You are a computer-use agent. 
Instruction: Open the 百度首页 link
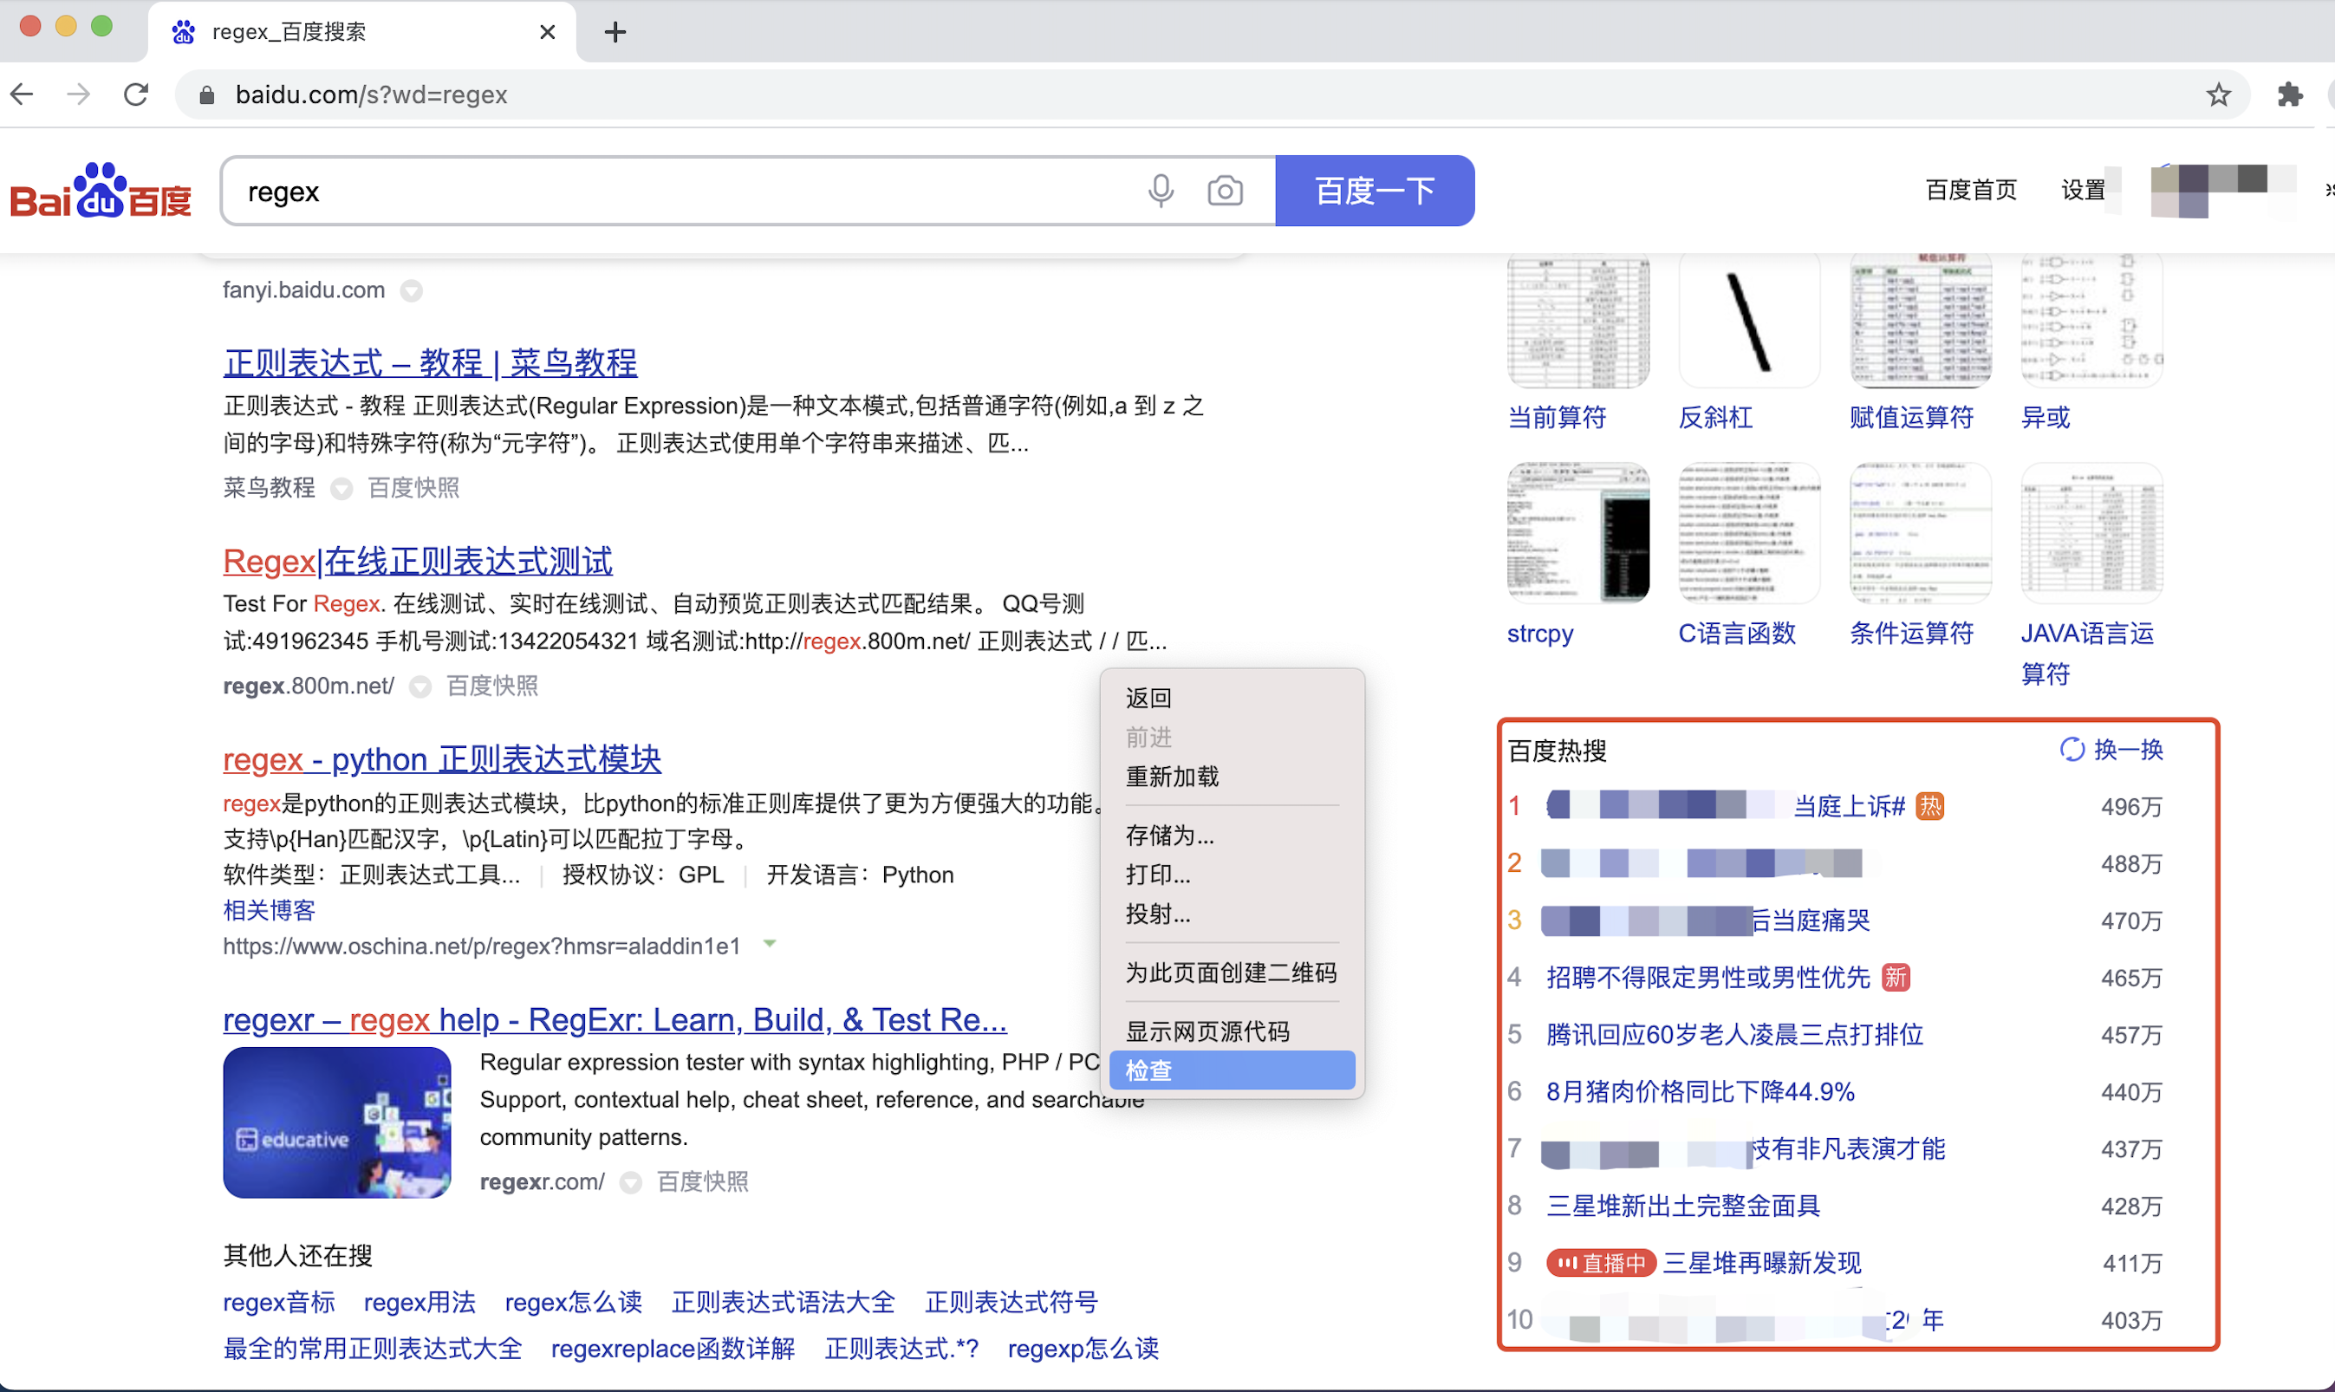pos(1970,191)
